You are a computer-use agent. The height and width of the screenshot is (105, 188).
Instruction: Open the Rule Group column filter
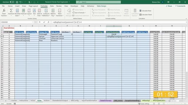[25, 32]
